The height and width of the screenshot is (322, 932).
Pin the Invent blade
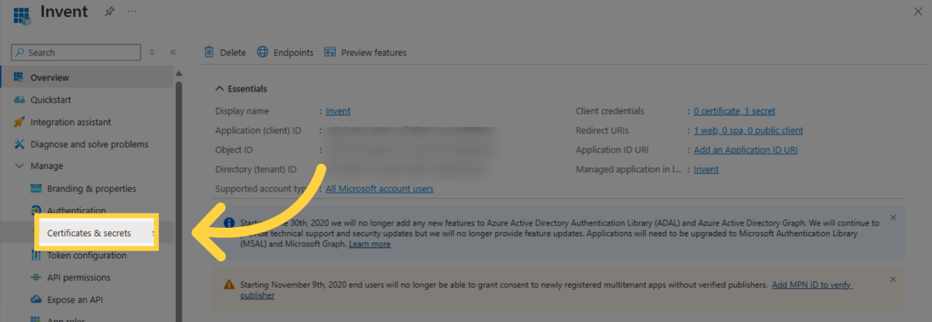(109, 11)
